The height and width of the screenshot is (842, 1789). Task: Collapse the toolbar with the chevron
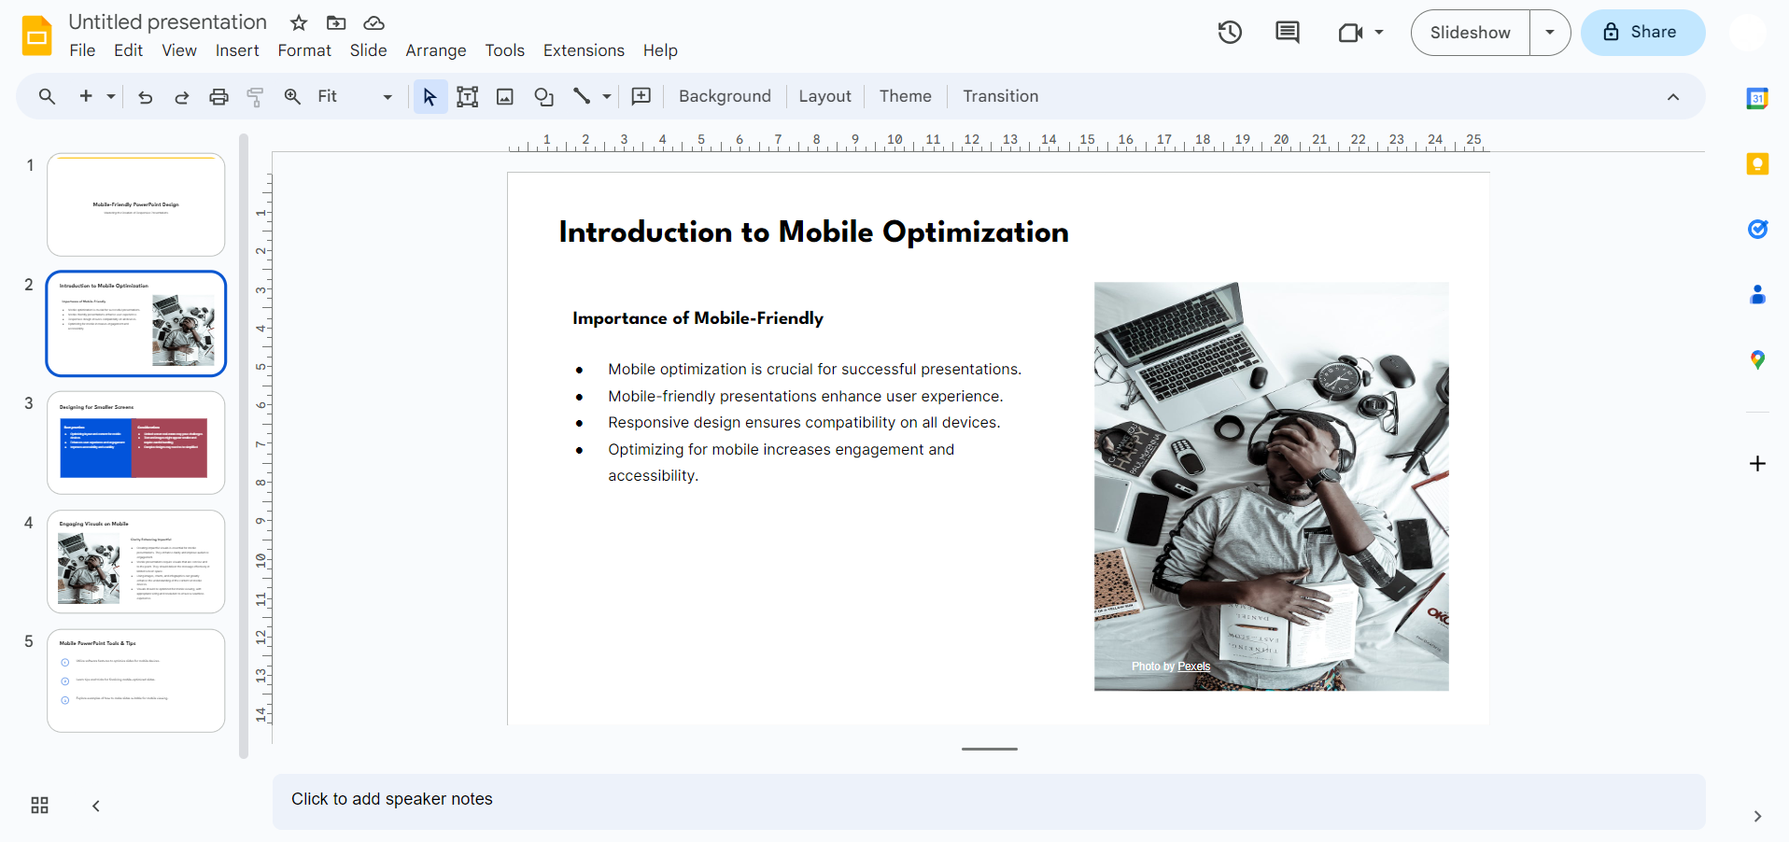1672,96
